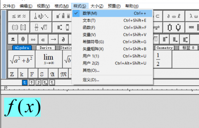Choose the 希腊符号(G) style
This screenshot has height=128, width=199.
[x=112, y=42]
